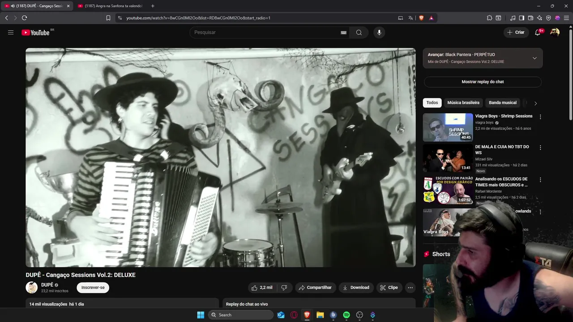Switch to the DUPÊ Cangaço Sessions browser tab
Image resolution: width=573 pixels, height=322 pixels.
pos(37,6)
